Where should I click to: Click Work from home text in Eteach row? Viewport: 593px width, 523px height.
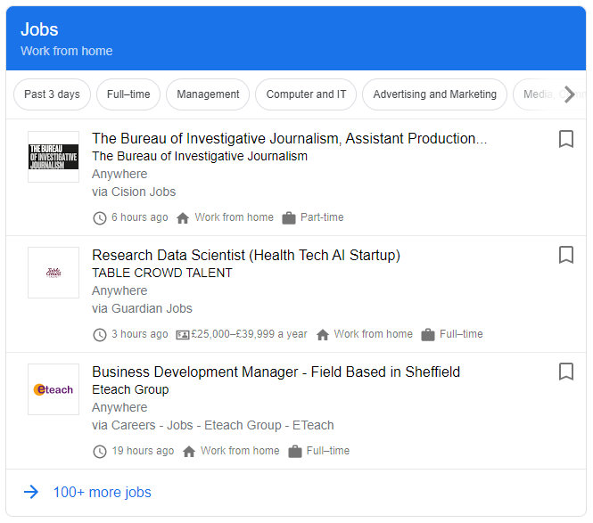(240, 451)
